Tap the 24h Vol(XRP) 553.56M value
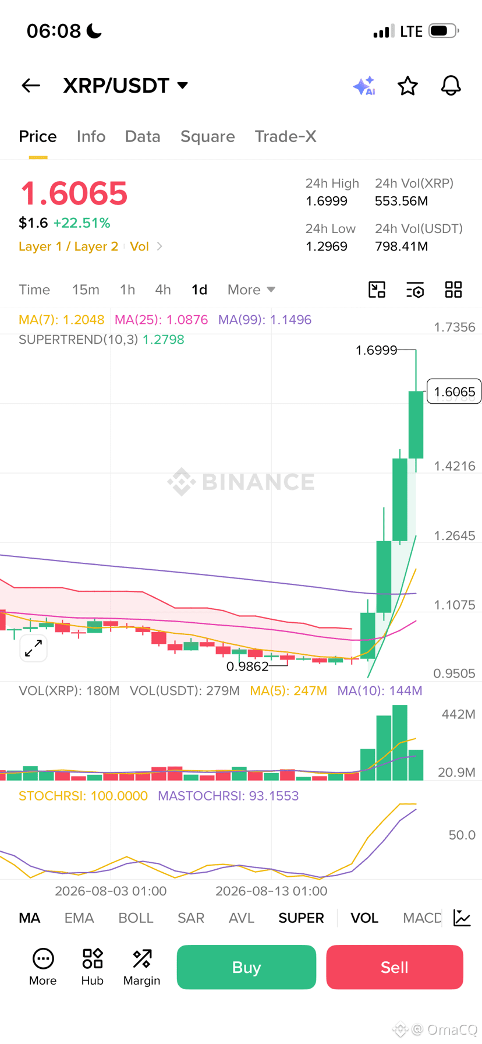The image size is (482, 1044). click(x=402, y=201)
